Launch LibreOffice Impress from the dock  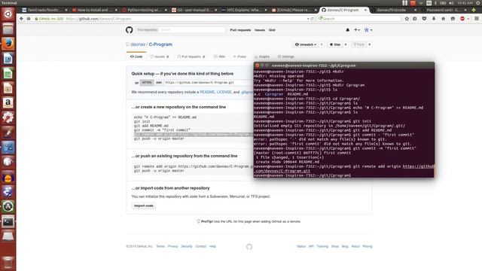(x=8, y=88)
